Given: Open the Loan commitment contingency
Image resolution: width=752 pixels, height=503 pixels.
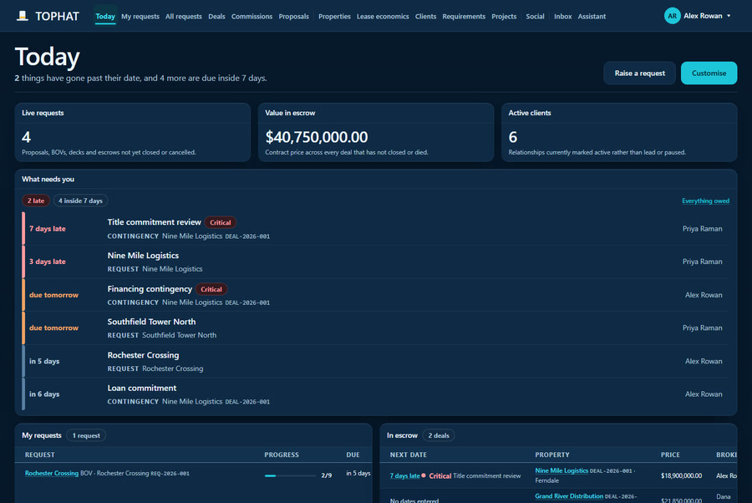Looking at the screenshot, I should click(377, 394).
